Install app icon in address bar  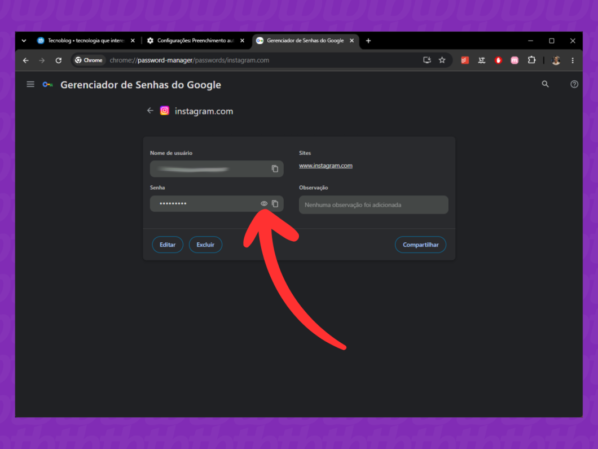click(x=426, y=60)
